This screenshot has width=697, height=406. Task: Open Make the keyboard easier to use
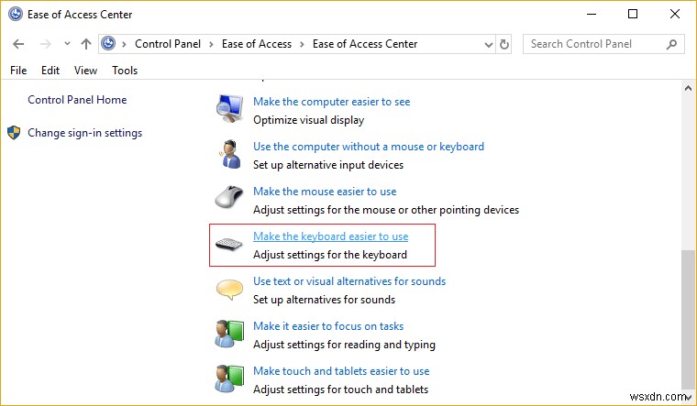330,236
